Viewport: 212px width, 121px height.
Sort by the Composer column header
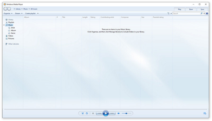tap(130, 17)
